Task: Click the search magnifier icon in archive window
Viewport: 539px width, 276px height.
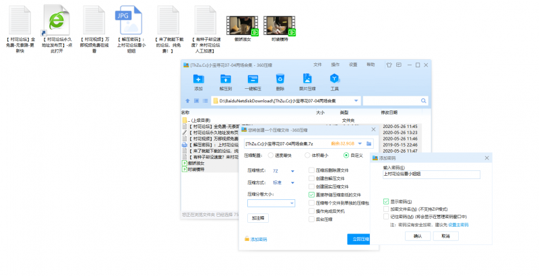Action: [423, 101]
